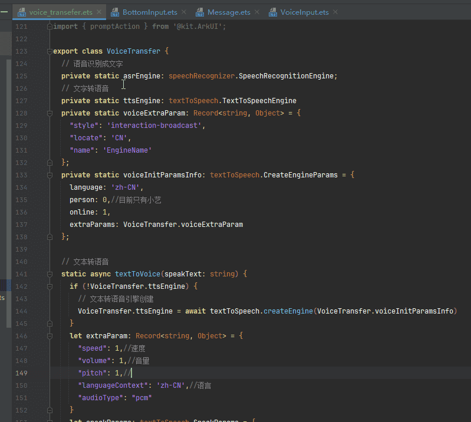Collapse the VoiceTransfer class fold marker

tap(50, 51)
